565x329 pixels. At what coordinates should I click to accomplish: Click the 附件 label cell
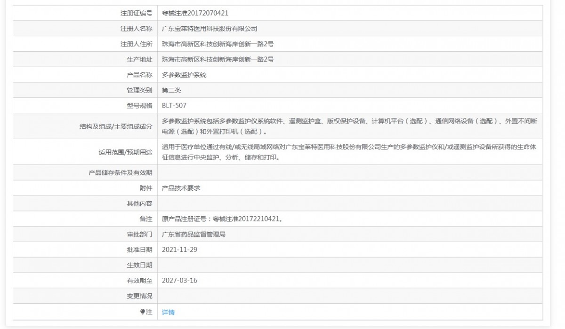pos(85,188)
